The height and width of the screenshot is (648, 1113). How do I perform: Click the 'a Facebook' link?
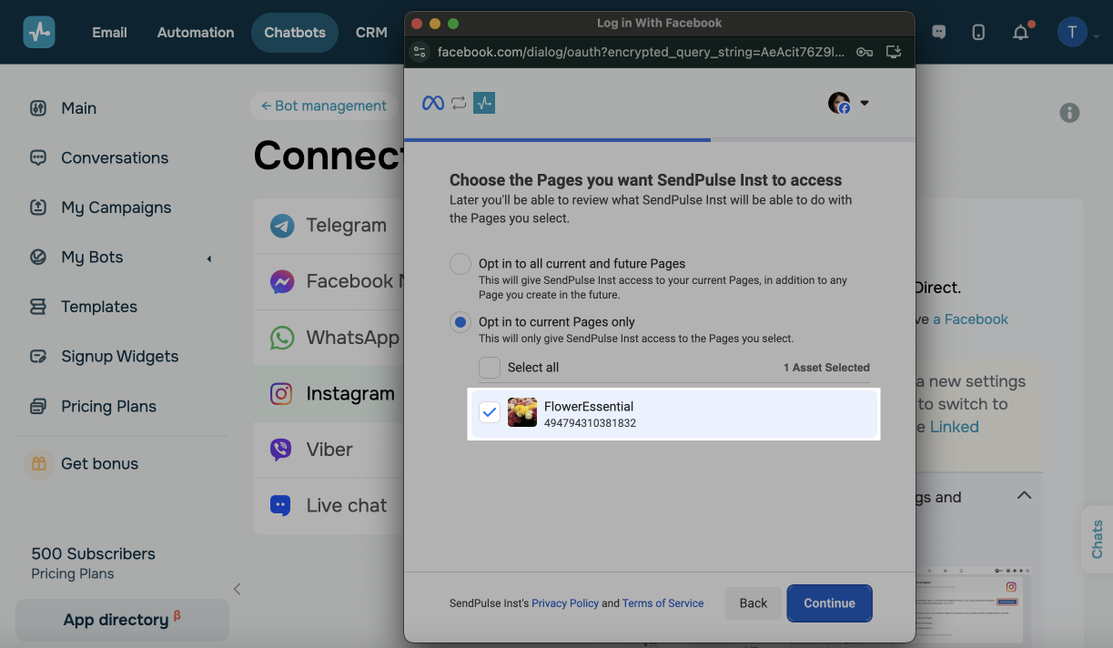tap(970, 319)
